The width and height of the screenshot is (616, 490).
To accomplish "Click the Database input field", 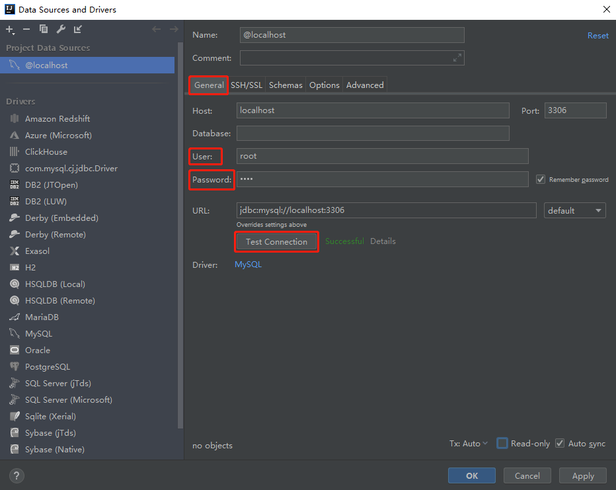I will point(373,133).
